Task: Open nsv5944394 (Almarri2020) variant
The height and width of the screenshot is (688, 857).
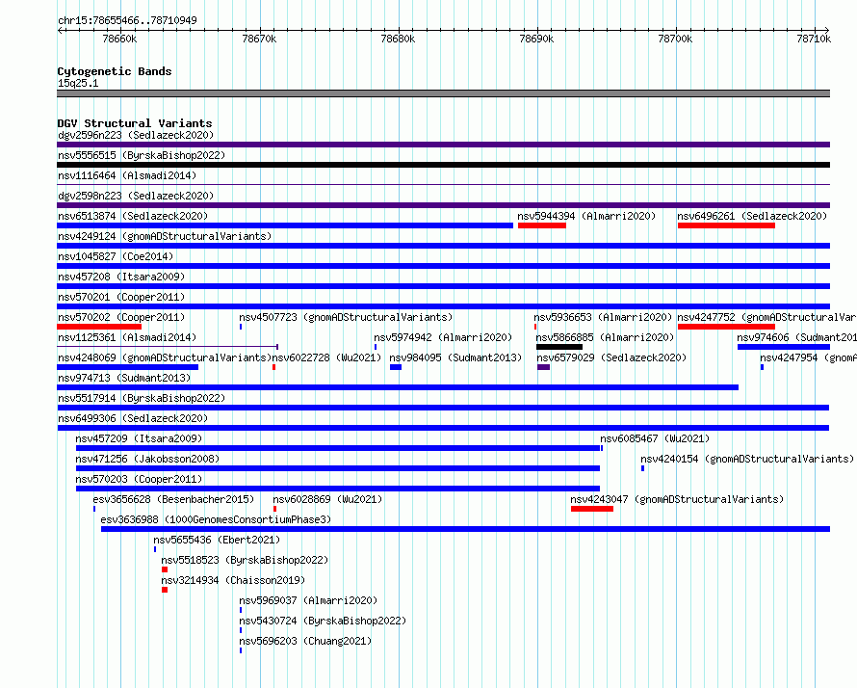Action: click(586, 216)
